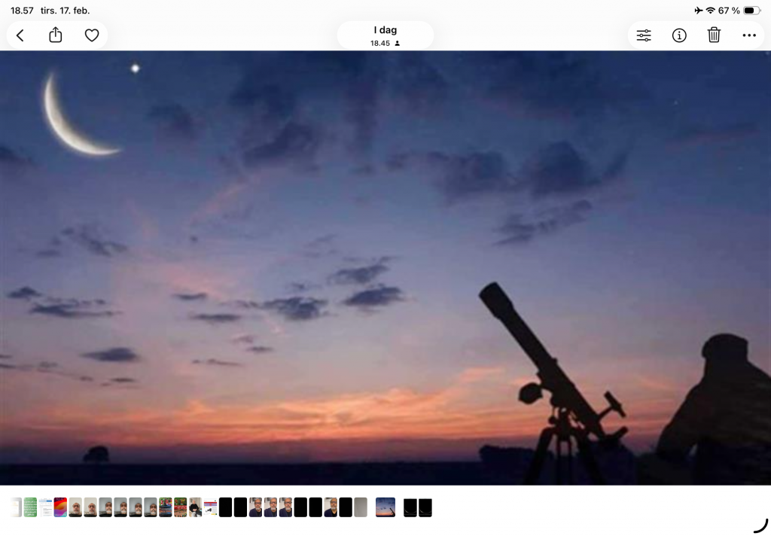
Task: Select the colorful gradient wallpaper thumbnail
Action: pos(60,507)
